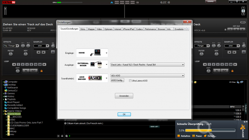Enable the Ultra-Latenz-ASIO checkbox
This screenshot has width=249, height=140.
click(x=130, y=81)
